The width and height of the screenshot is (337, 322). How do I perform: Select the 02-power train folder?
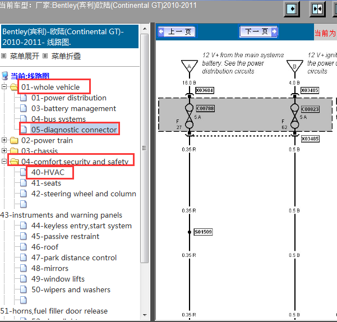(47, 140)
